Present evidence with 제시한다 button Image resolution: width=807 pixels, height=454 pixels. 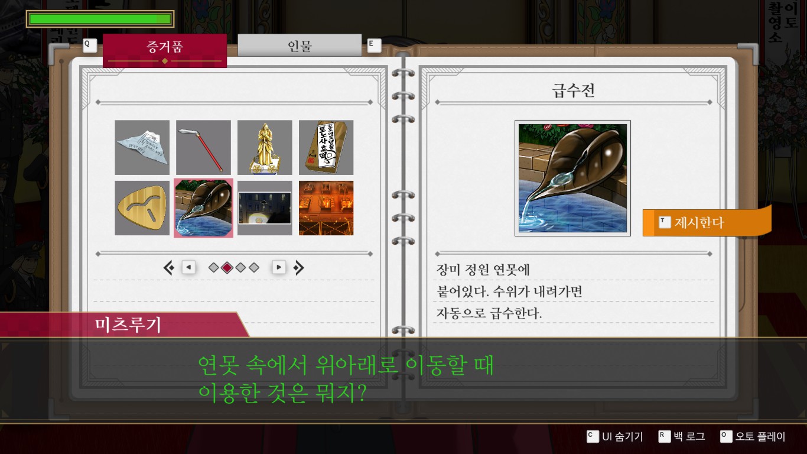[x=707, y=222]
